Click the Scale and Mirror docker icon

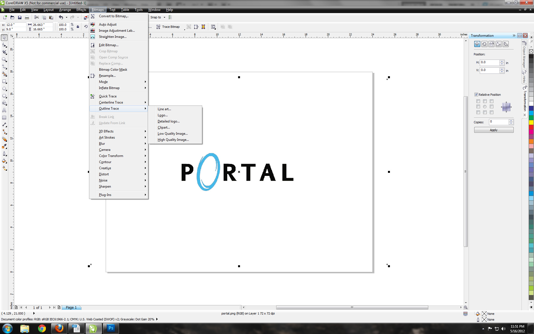click(x=491, y=44)
